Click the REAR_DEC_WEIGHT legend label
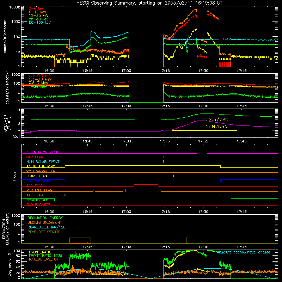282x282 pixels. [43, 232]
